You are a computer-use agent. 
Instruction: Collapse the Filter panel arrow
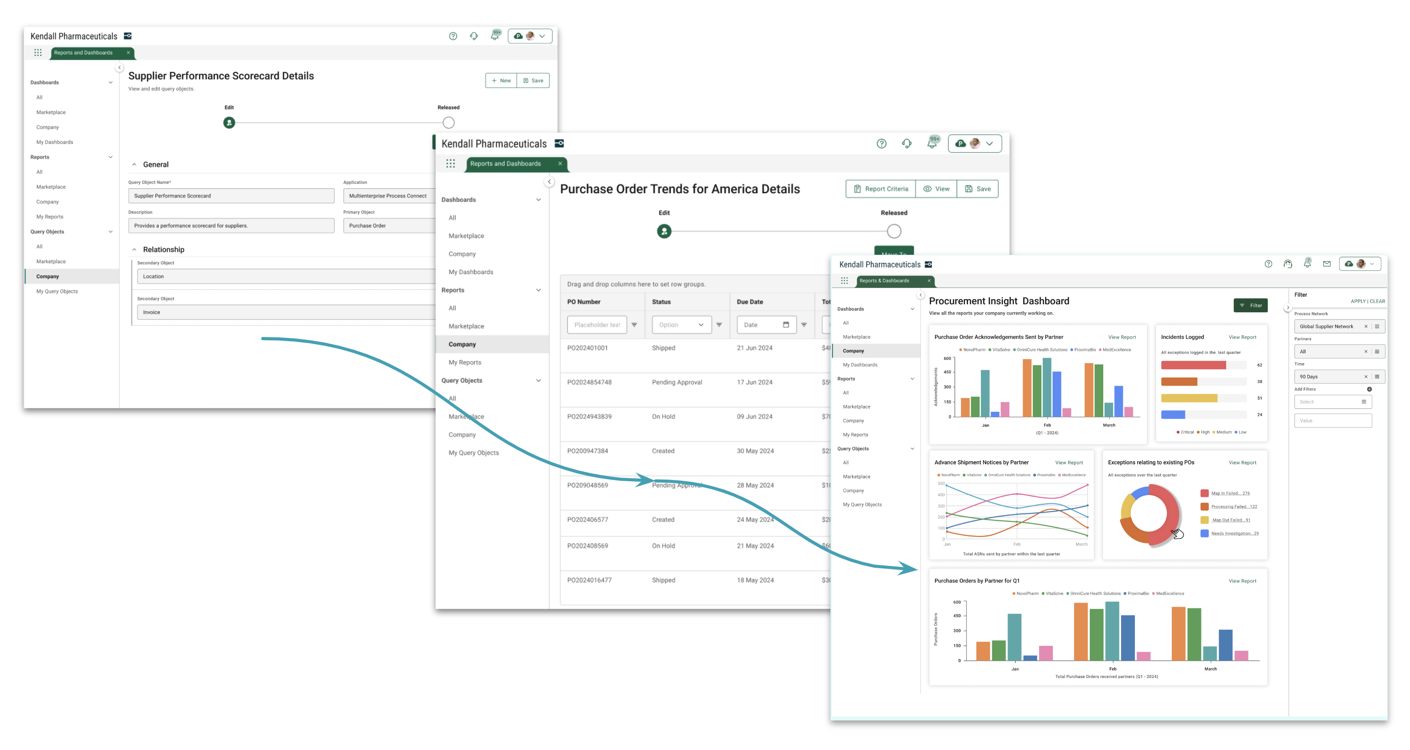[1288, 308]
